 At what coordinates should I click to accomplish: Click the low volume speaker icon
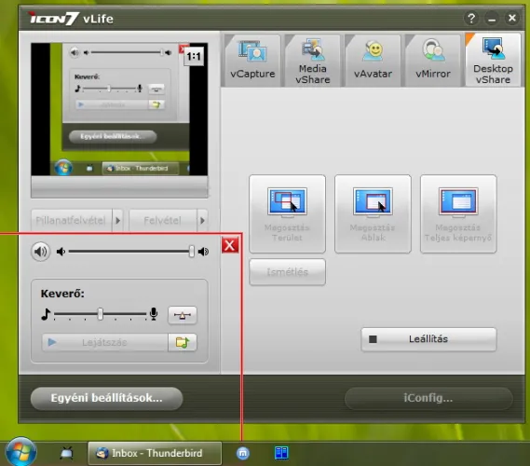[x=61, y=252]
